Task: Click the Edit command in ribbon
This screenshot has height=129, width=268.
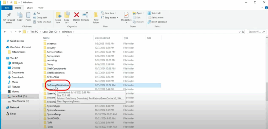Action: tap(137, 18)
